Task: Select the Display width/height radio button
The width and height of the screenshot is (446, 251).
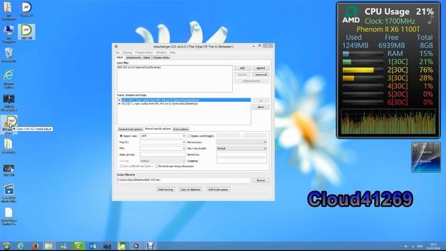Action: [189, 136]
